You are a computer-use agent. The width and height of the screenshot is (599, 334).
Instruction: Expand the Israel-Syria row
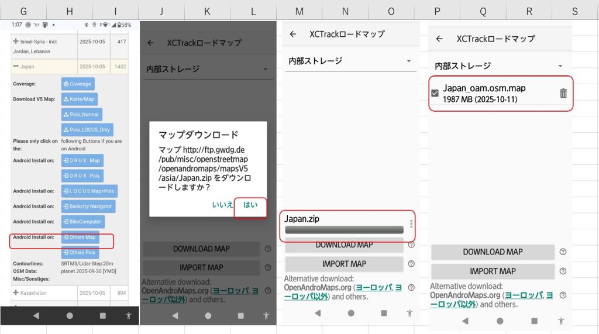tap(16, 42)
